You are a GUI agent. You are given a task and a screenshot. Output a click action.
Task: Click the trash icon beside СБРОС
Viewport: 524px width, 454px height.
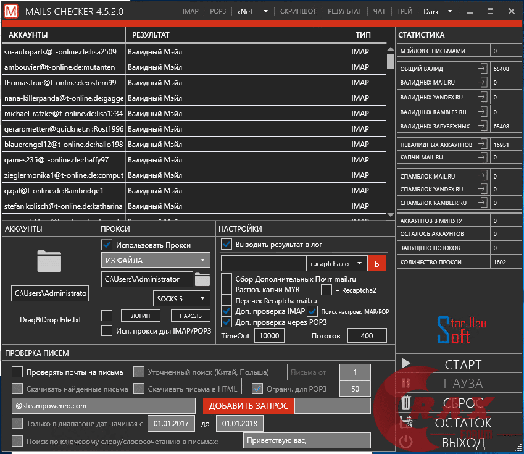pyautogui.click(x=405, y=403)
